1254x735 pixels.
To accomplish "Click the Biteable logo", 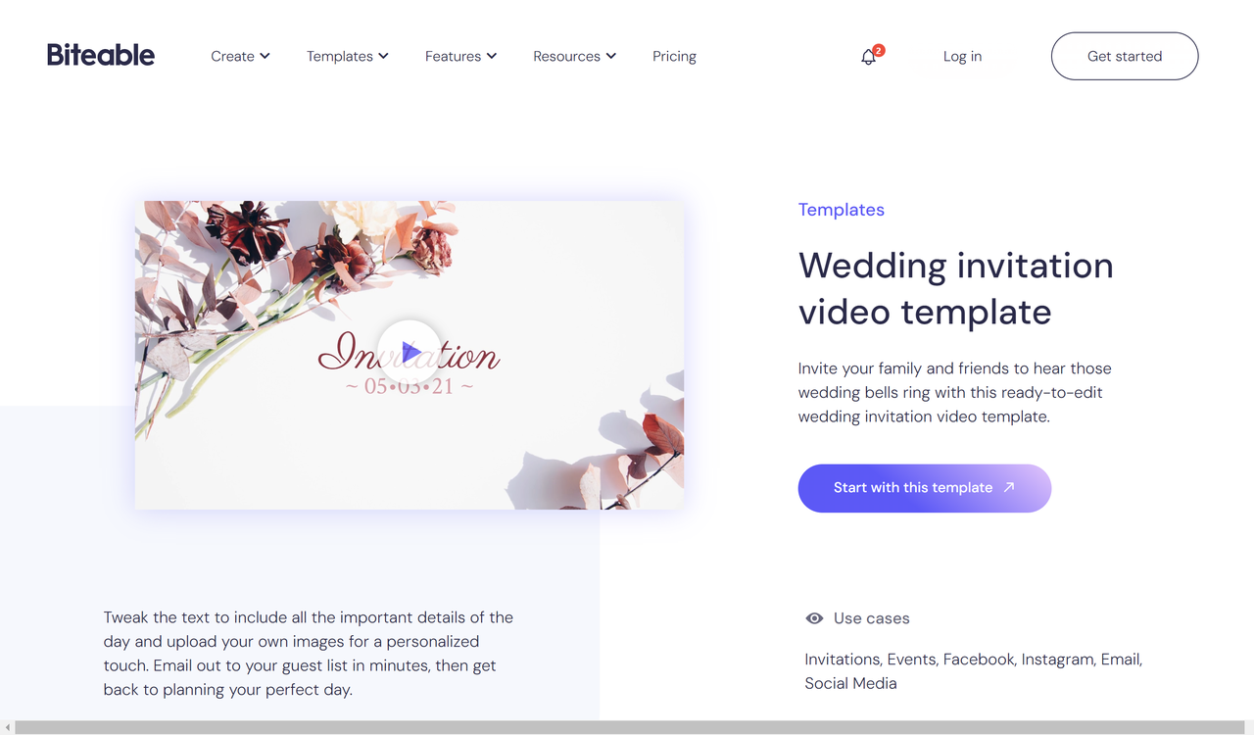I will (100, 55).
